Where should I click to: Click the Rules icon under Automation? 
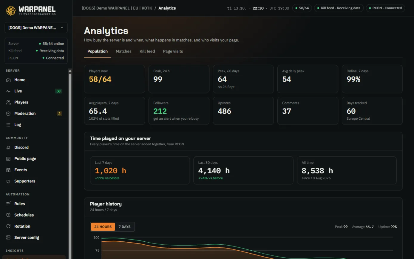click(8, 204)
